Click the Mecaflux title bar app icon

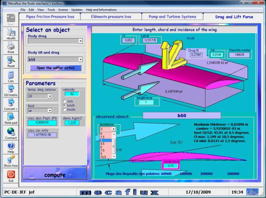tap(5, 3)
